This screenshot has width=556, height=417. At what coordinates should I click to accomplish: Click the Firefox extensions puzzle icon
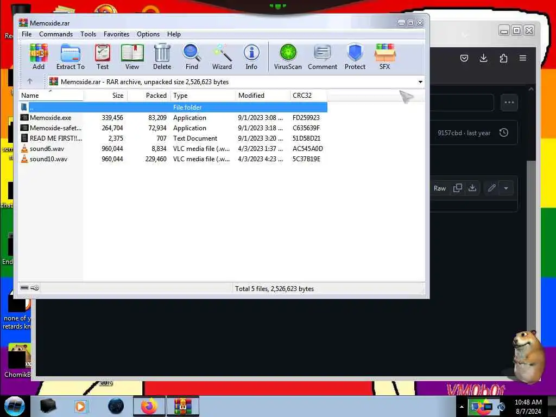[x=503, y=58]
